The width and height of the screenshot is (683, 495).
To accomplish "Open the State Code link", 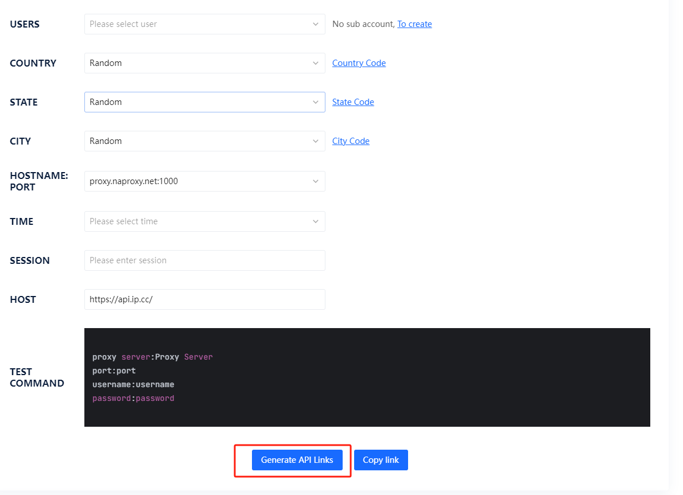I will 353,102.
